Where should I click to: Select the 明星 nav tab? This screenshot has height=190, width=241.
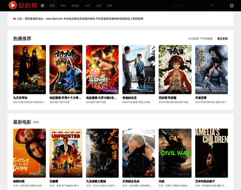(109, 6)
